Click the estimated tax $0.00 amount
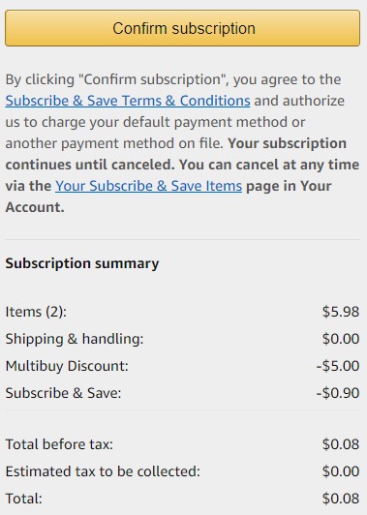 [341, 471]
